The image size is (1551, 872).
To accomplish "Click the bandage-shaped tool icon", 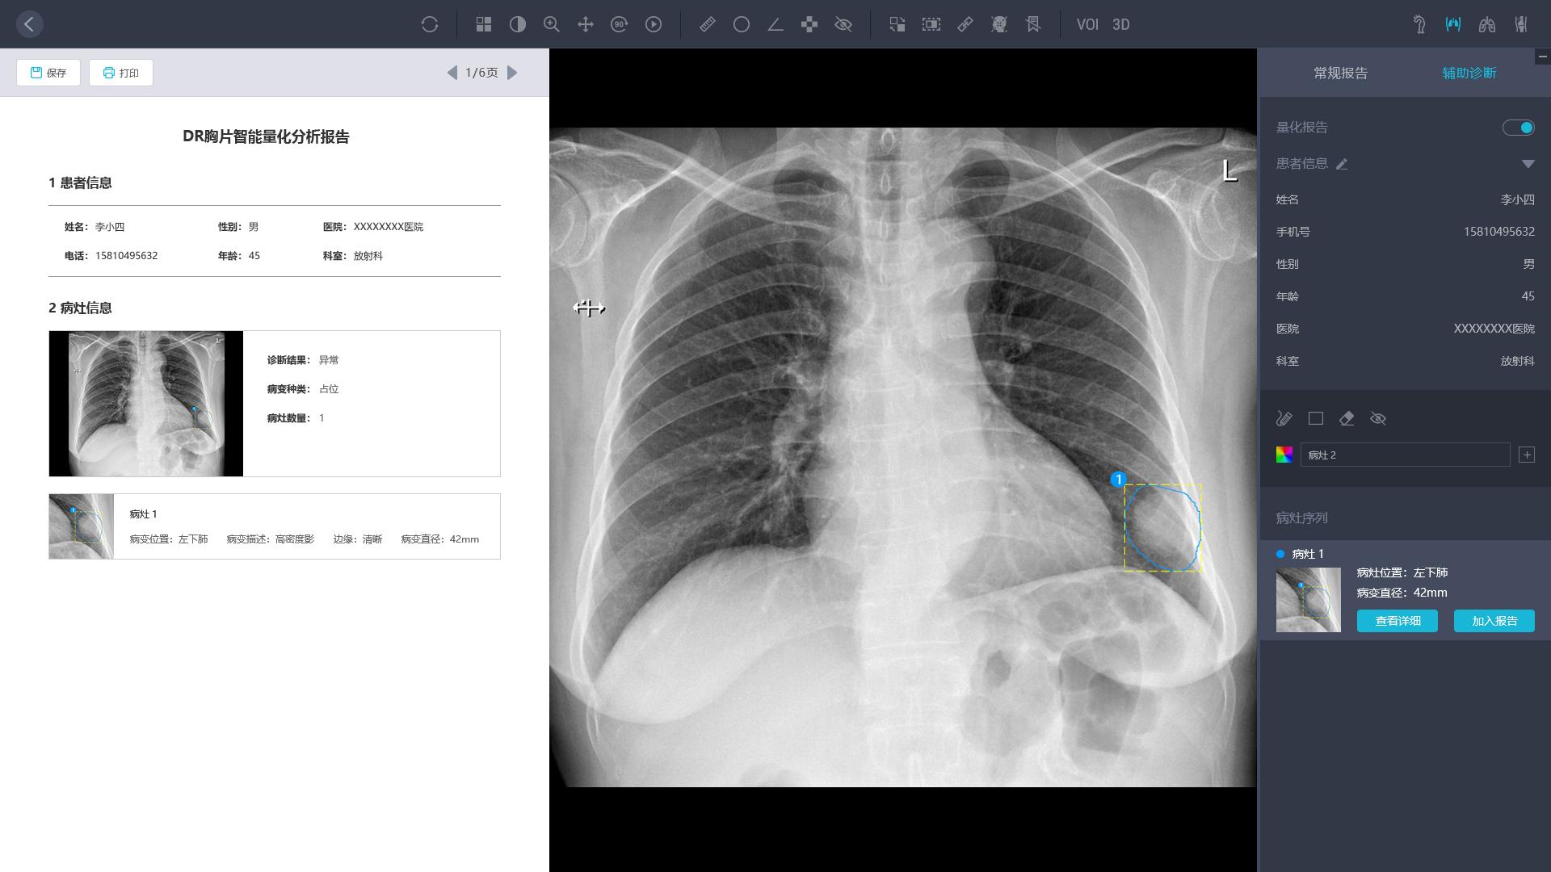I will coord(965,24).
